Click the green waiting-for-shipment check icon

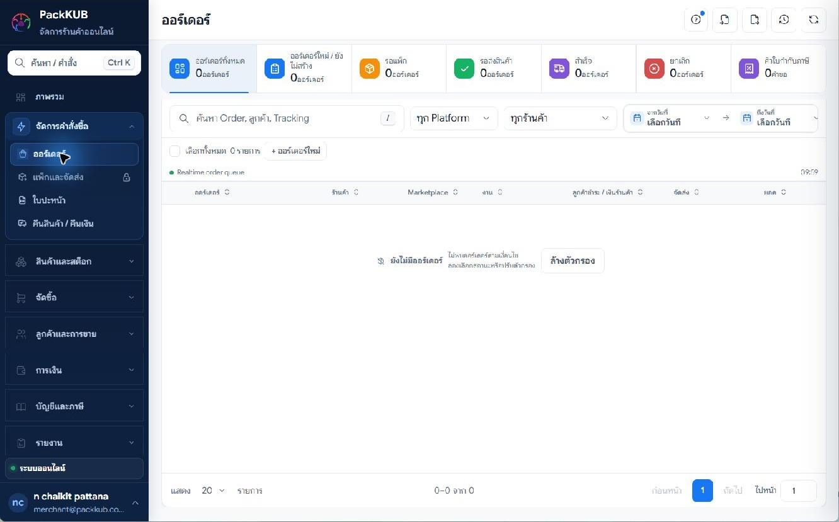coord(464,69)
